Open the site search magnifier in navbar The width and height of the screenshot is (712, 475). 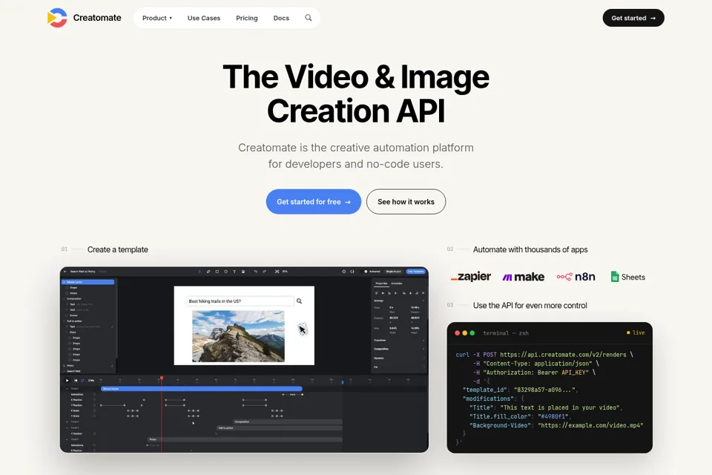(309, 18)
